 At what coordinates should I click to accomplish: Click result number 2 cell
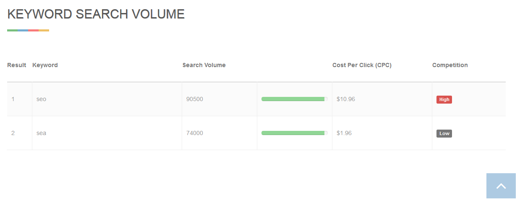pos(13,133)
